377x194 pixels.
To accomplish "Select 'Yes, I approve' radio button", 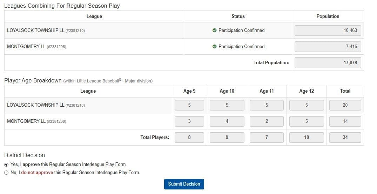I will pos(7,165).
